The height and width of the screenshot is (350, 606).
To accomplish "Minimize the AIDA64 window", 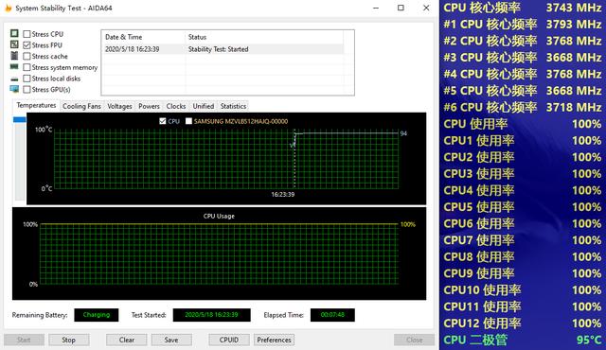I will (376, 8).
